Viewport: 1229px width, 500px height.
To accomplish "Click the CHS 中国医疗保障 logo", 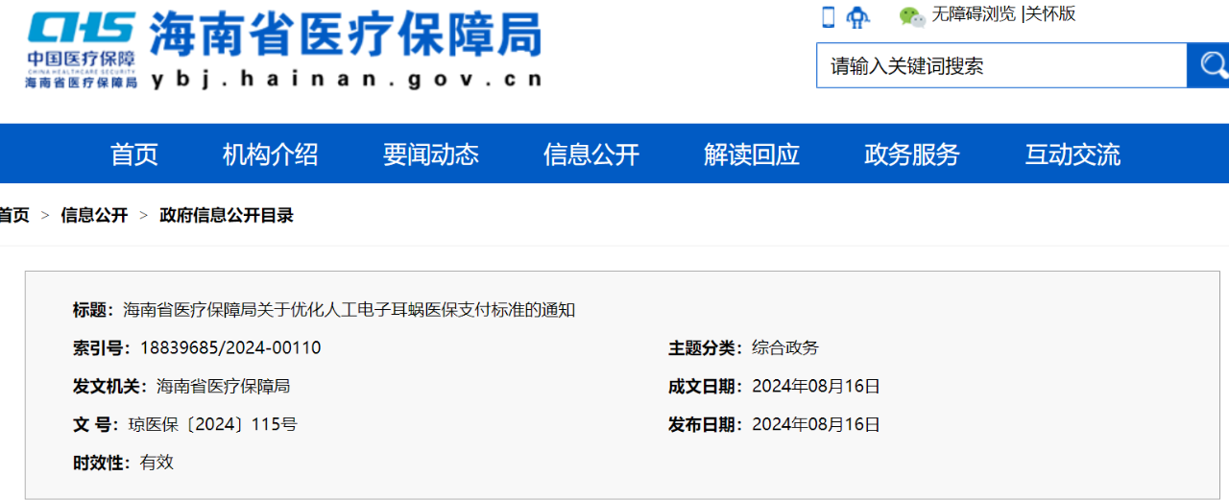I will [81, 50].
